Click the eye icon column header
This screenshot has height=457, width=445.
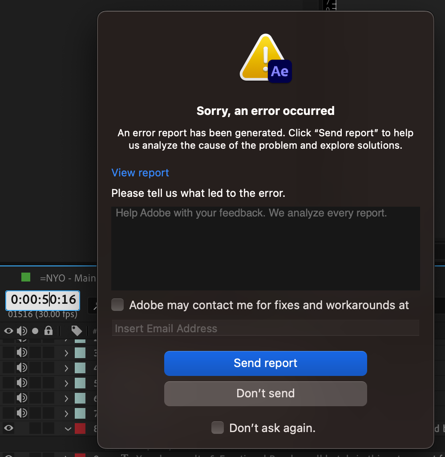pos(8,331)
